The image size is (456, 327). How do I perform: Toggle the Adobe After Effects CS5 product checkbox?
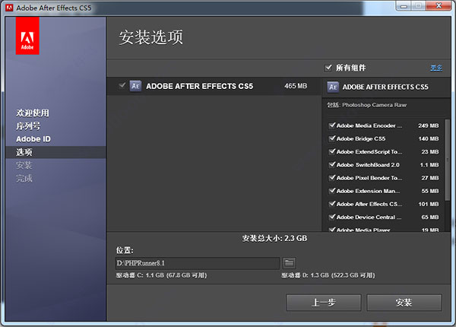[x=122, y=85]
